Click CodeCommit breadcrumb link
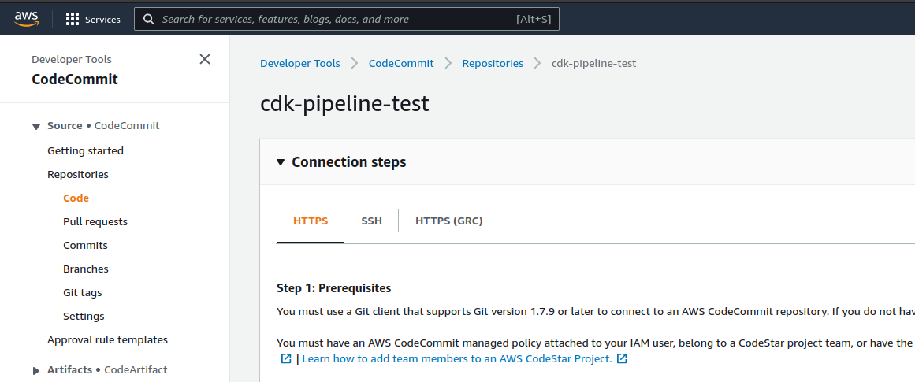 [401, 63]
